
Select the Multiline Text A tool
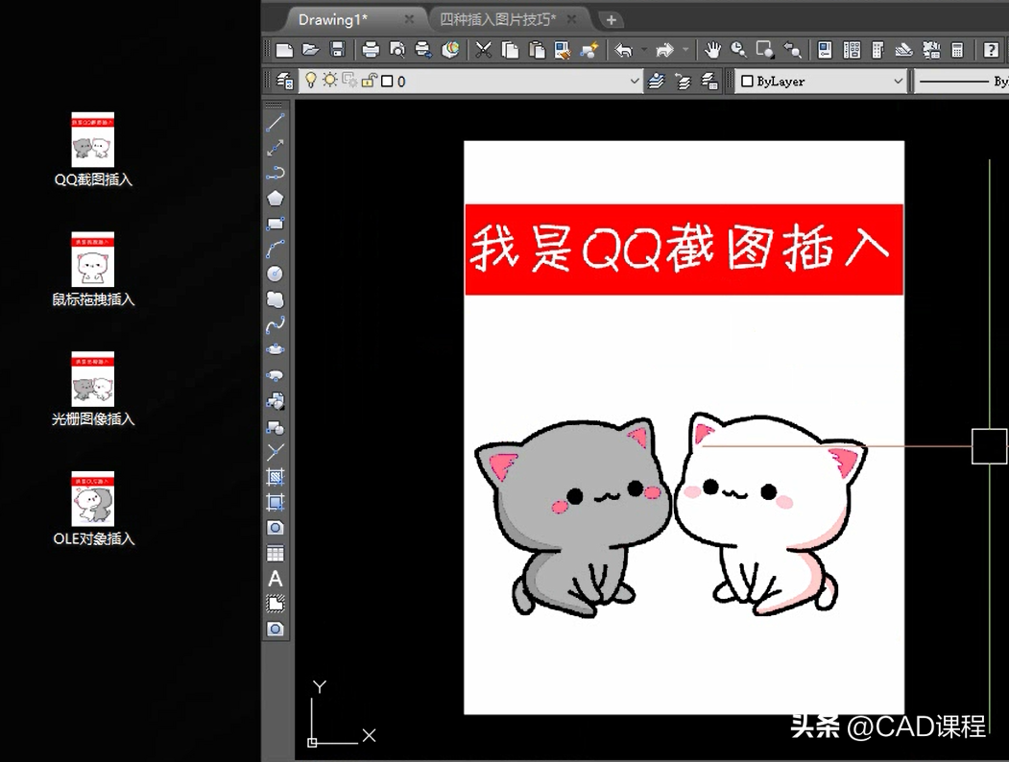[275, 580]
